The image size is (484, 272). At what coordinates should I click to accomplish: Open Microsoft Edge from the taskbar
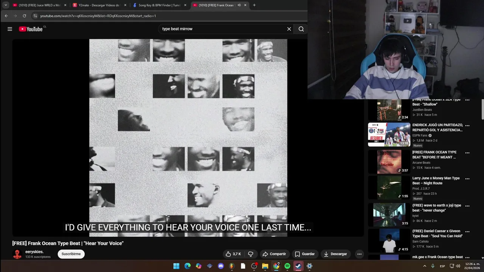pyautogui.click(x=188, y=266)
